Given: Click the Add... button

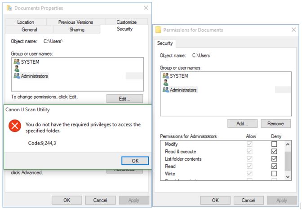Looking at the screenshot, I should (242, 123).
